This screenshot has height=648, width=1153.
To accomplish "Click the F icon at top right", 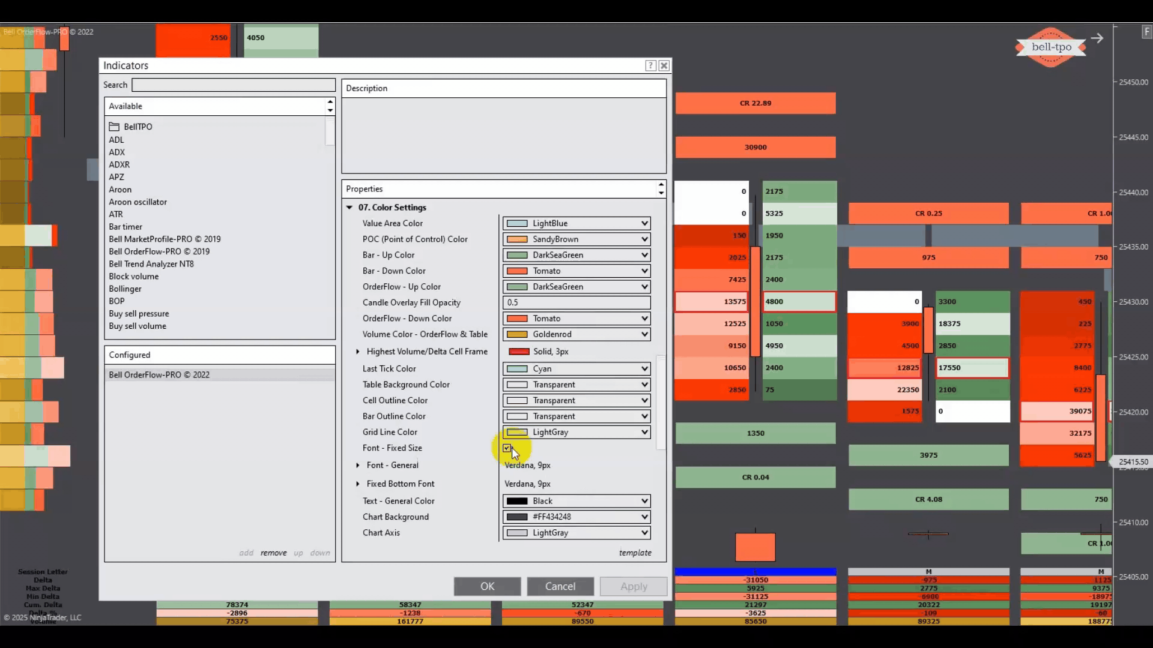I will (x=1146, y=32).
